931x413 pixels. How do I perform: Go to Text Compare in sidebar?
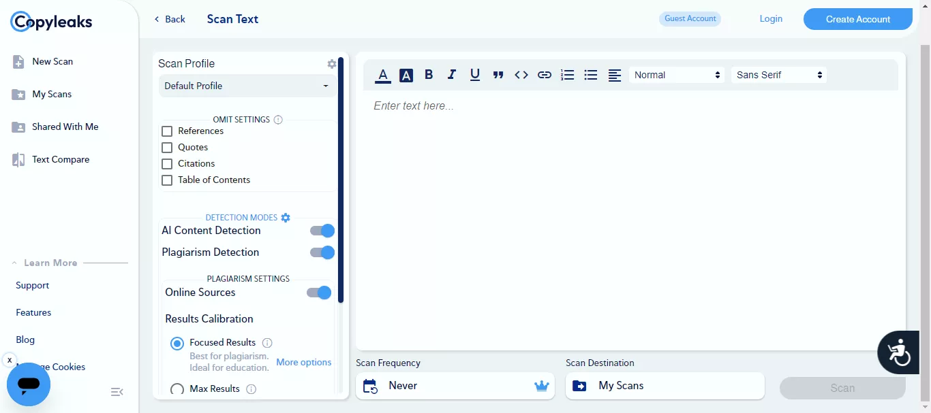coord(60,159)
